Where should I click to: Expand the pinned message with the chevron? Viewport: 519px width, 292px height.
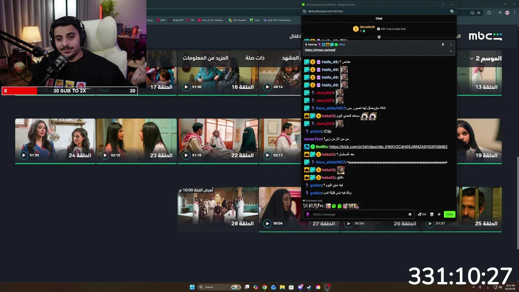tap(451, 51)
